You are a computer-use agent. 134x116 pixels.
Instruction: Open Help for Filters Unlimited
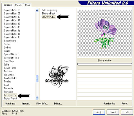click(127, 112)
